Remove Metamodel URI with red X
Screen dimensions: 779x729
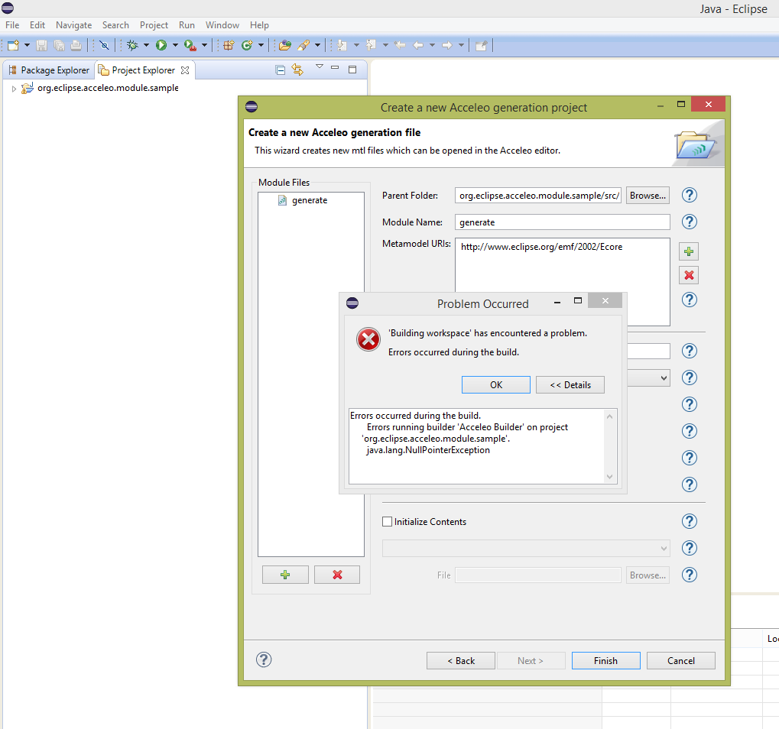tap(689, 275)
